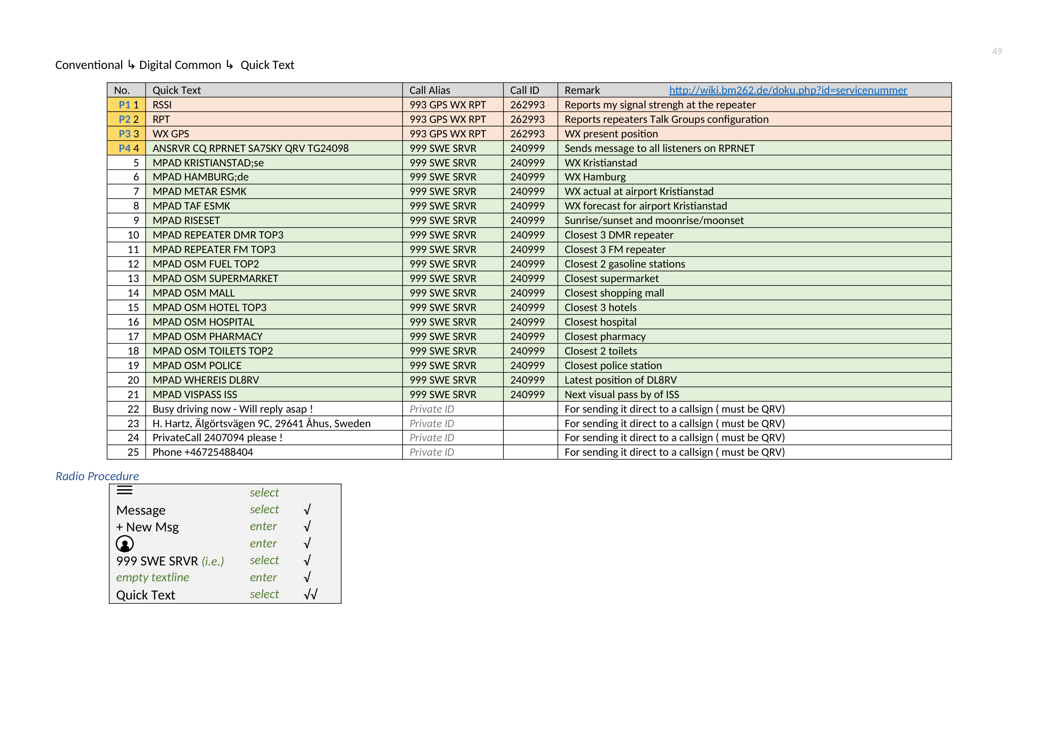Select the 'MPAD VISPASS ISS' cell

click(274, 394)
